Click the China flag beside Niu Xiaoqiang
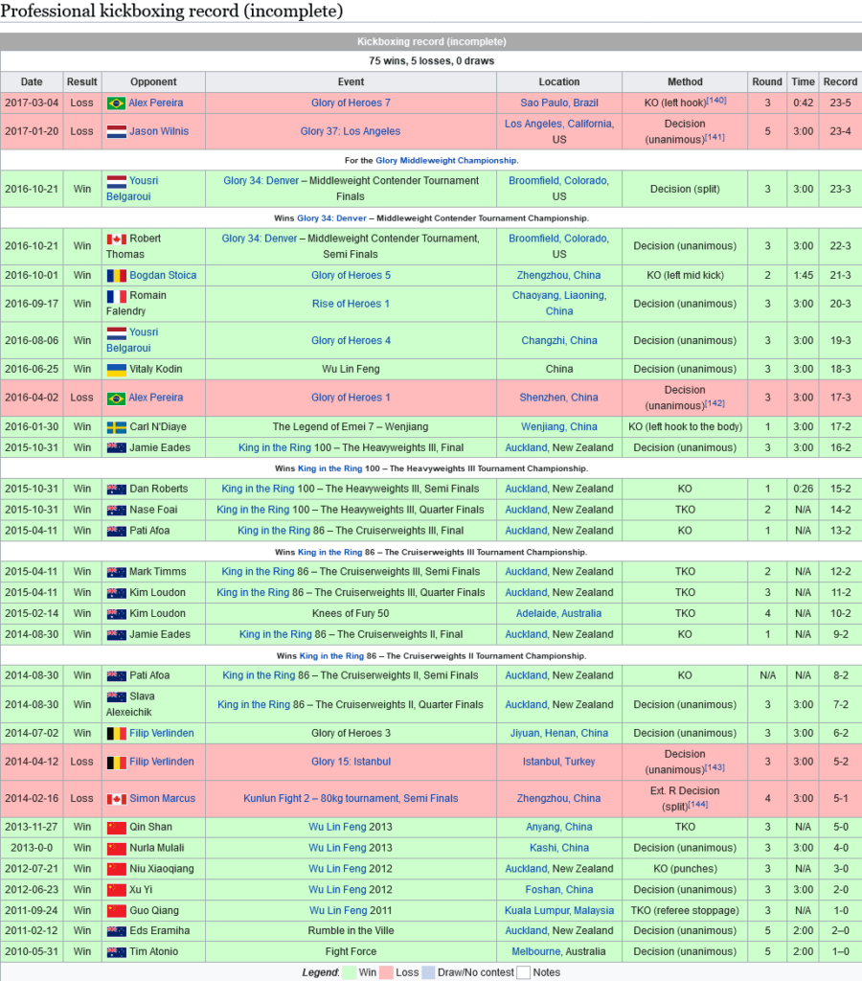Image resolution: width=862 pixels, height=981 pixels. 116,869
